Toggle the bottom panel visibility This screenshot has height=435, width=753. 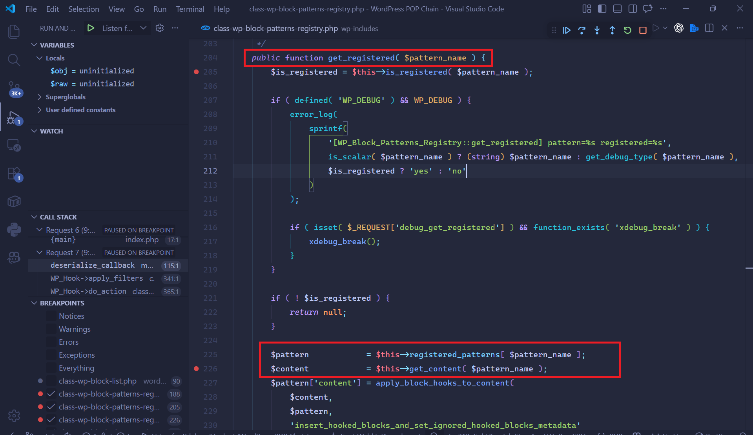click(x=617, y=9)
